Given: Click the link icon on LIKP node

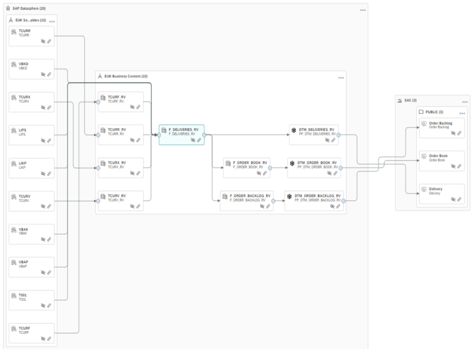Looking at the screenshot, I should coord(49,174).
